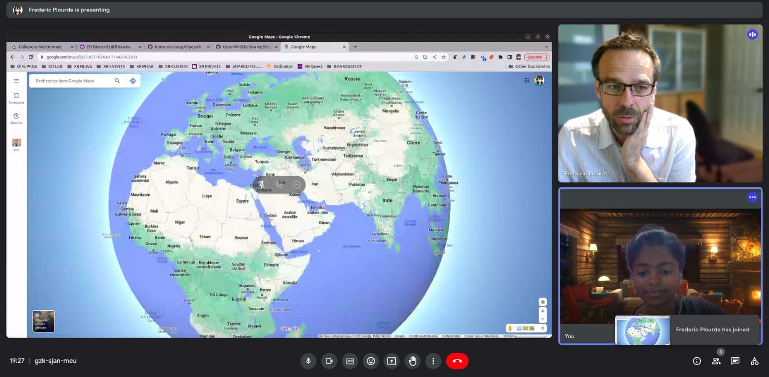Open Maps directions icon
The height and width of the screenshot is (377, 769).
click(x=133, y=81)
